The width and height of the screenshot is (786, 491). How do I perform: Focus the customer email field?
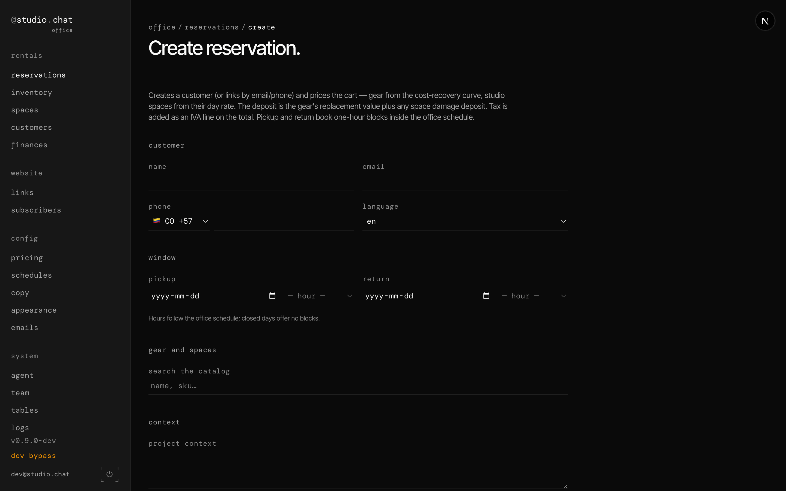click(465, 182)
